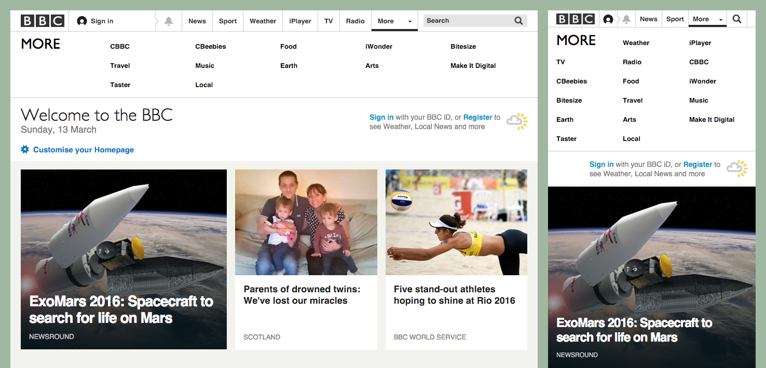Image resolution: width=766 pixels, height=368 pixels.
Task: Click the BBC logo in the wide view
Action: pos(42,21)
